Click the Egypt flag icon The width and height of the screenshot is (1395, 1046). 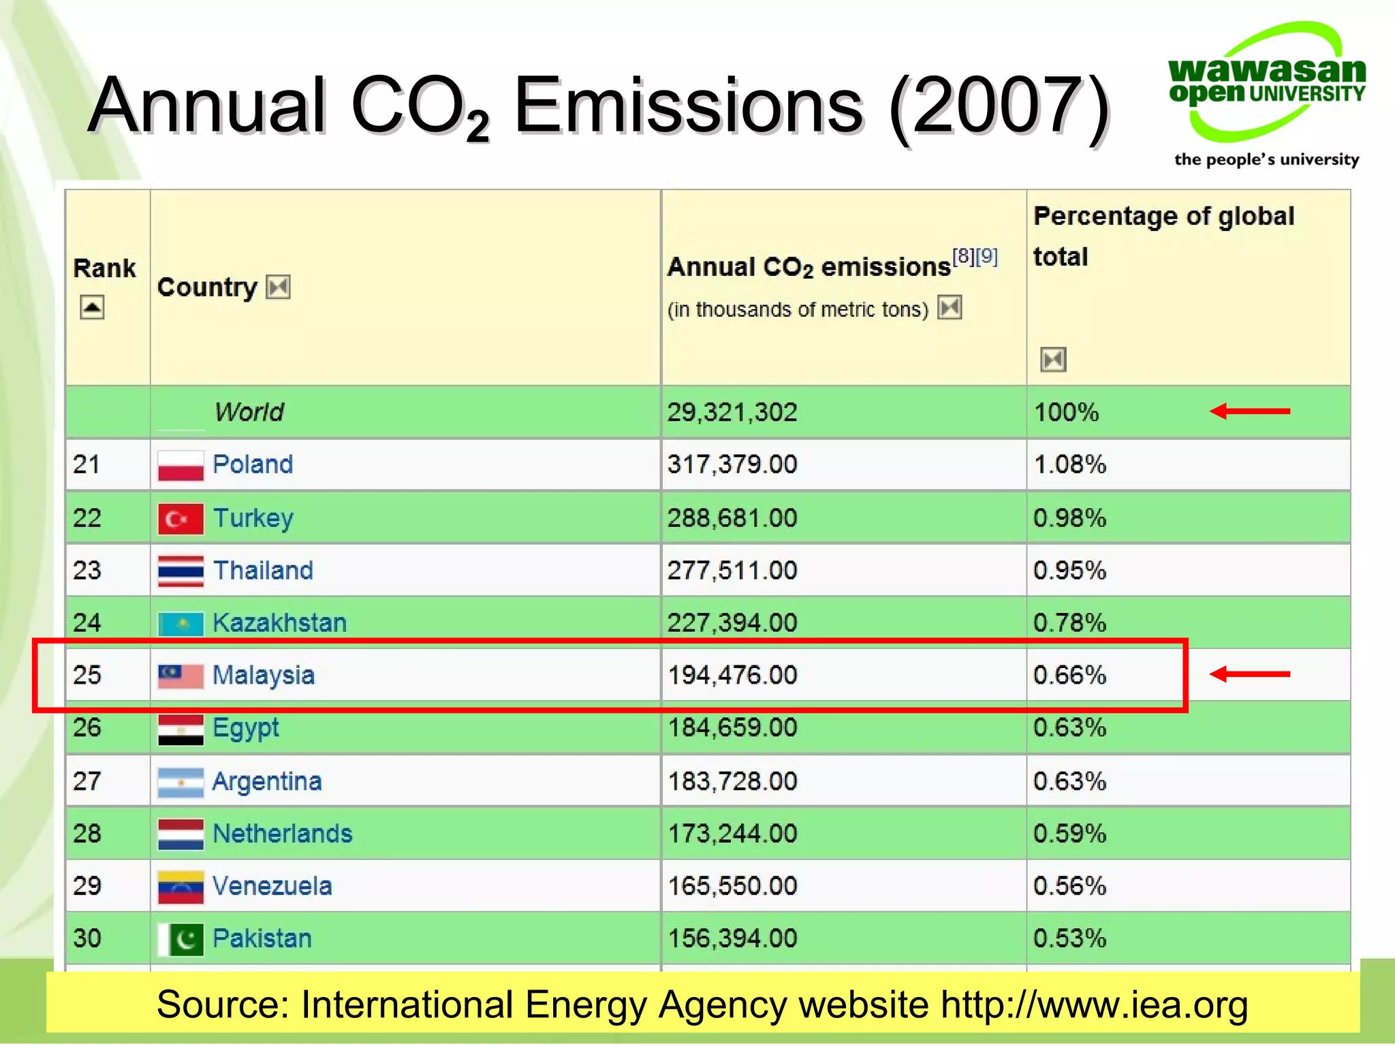point(181,729)
